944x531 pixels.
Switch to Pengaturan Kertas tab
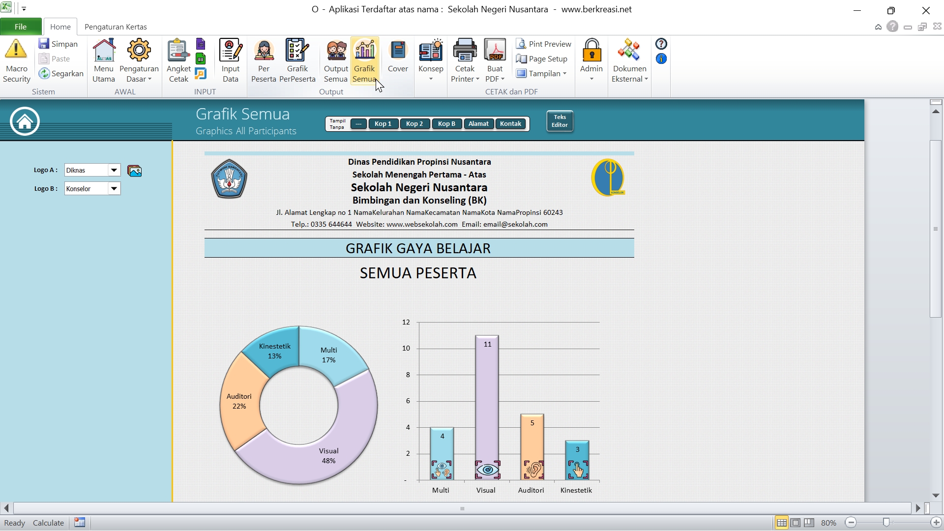[x=116, y=27]
